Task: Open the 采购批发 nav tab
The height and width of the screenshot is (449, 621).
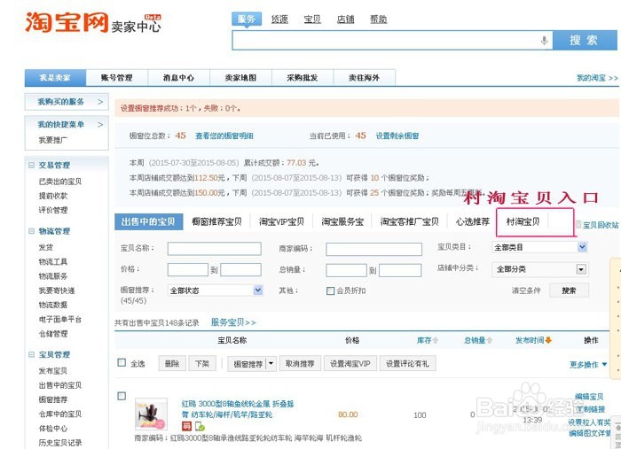Action: pos(303,77)
